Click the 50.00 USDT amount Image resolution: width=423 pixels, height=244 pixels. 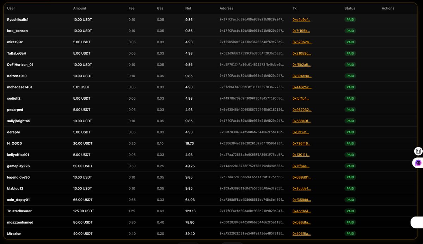click(x=82, y=166)
